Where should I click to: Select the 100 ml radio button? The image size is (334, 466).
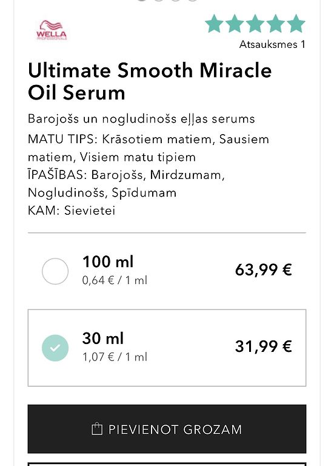(x=55, y=271)
